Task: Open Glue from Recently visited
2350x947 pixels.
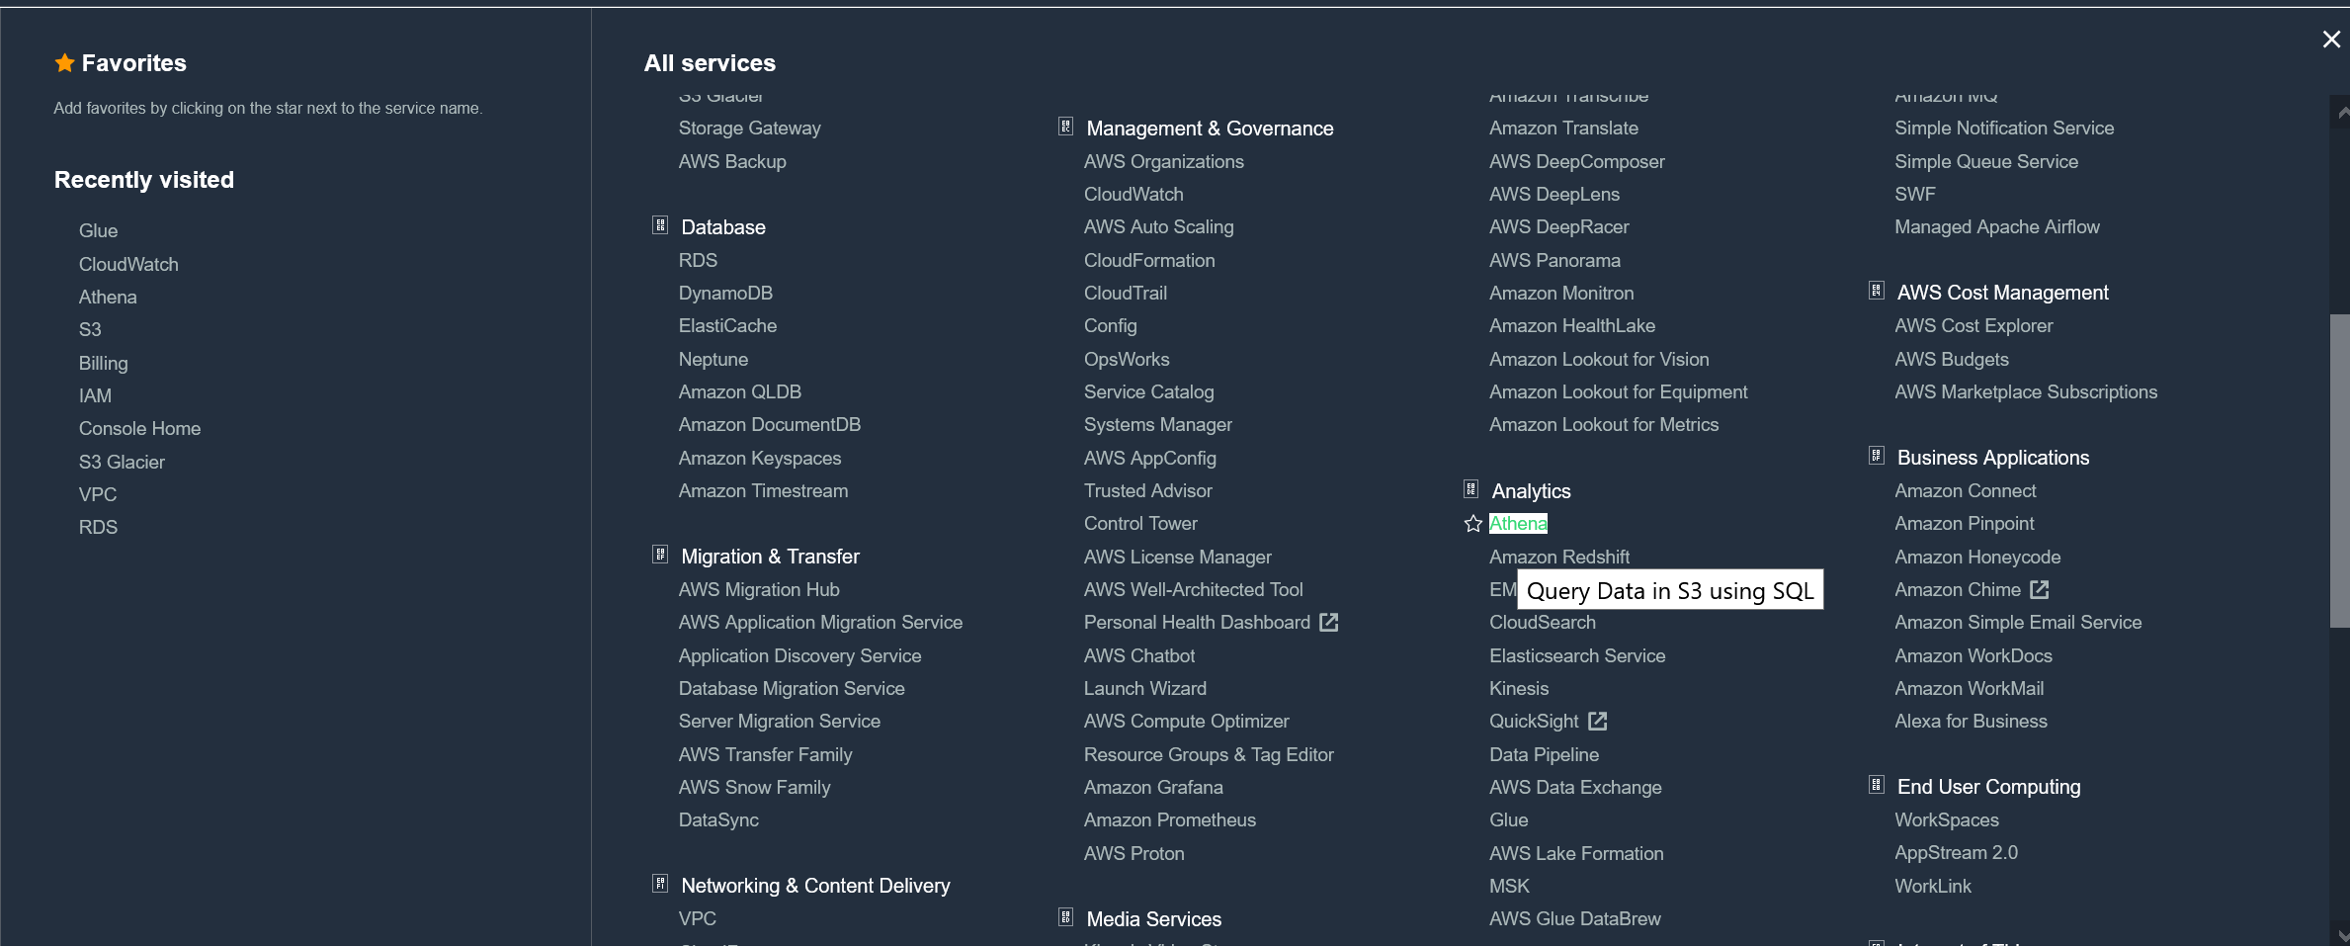Action: point(98,231)
